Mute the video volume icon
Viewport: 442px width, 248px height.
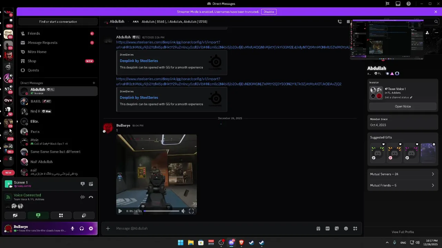pyautogui.click(x=183, y=211)
